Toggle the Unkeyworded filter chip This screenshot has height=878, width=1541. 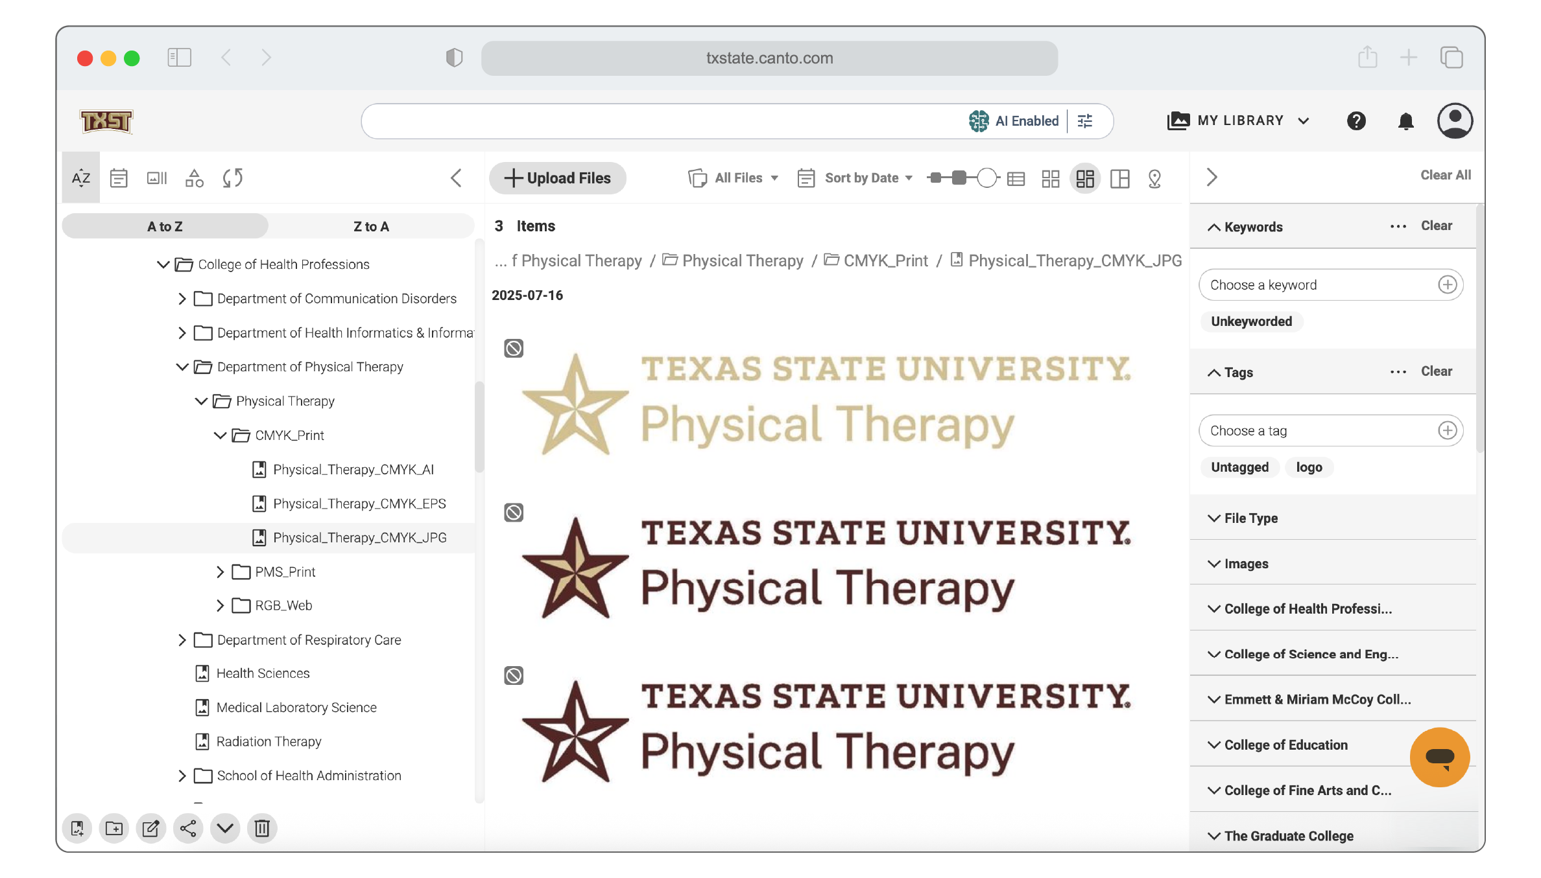click(1251, 321)
